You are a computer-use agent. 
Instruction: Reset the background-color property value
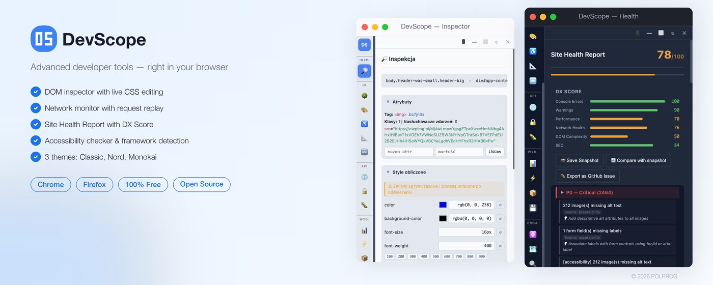tap(500, 218)
